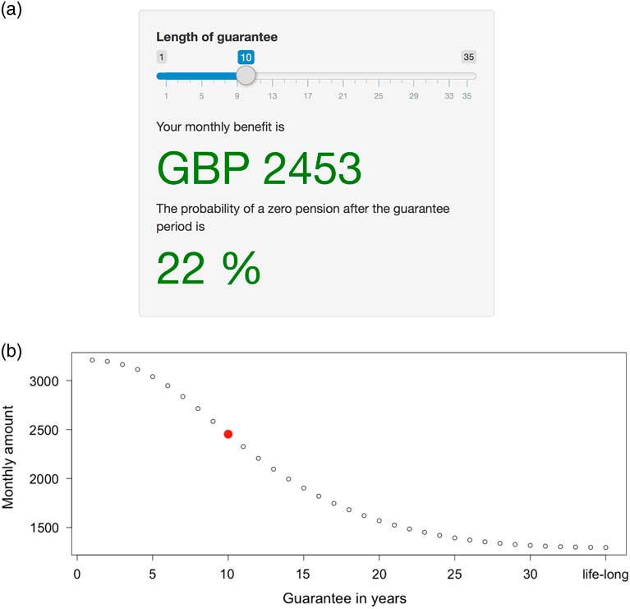This screenshot has height=609, width=630.
Task: Click the data point at 30 years guarantee
Action: (531, 545)
